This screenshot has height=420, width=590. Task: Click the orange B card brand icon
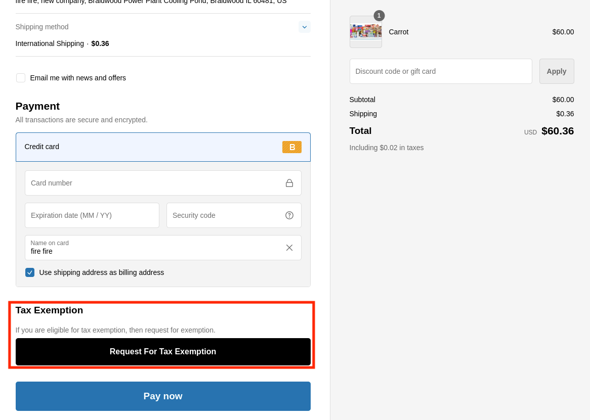[291, 147]
